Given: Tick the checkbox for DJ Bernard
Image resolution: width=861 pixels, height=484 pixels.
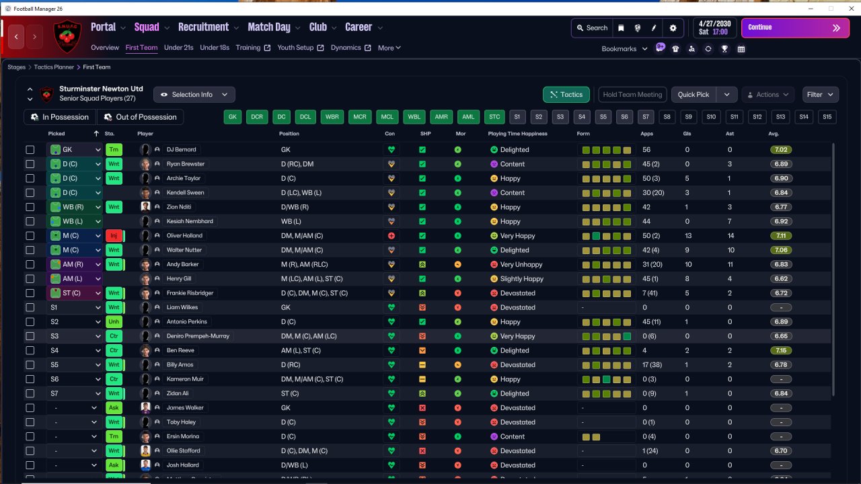Looking at the screenshot, I should click(30, 150).
